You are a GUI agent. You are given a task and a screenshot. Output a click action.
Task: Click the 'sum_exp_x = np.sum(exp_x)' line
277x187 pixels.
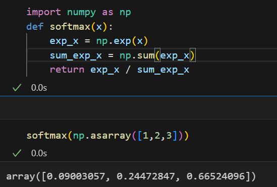(x=122, y=55)
